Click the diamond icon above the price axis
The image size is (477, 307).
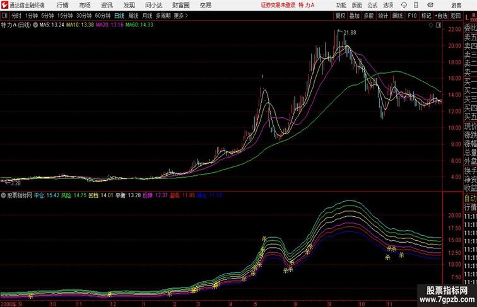tap(431, 25)
